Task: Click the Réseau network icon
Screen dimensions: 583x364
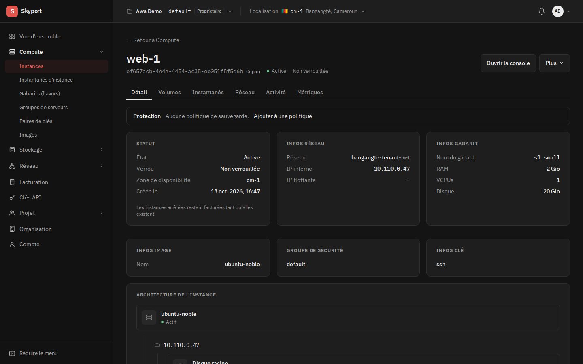Action: (12, 166)
